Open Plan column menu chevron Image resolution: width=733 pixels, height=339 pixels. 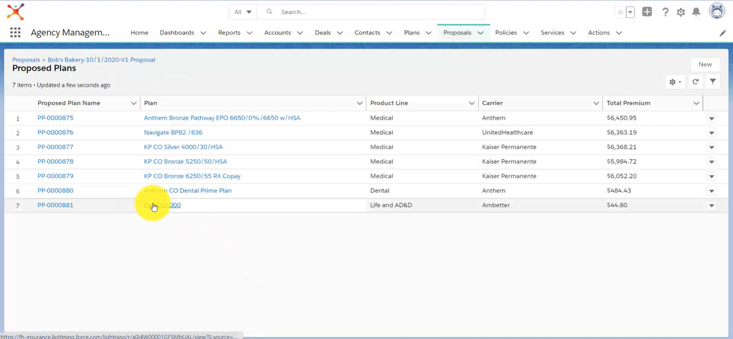(x=360, y=103)
